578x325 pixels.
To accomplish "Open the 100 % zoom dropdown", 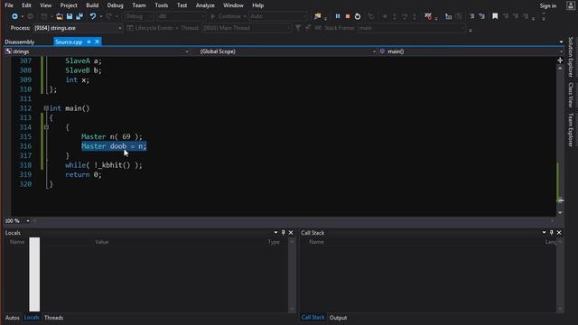I will pos(28,220).
